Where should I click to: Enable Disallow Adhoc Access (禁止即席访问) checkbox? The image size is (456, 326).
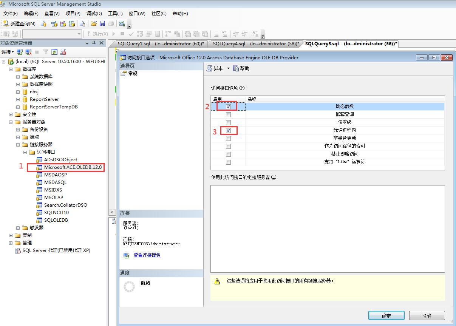[228, 154]
